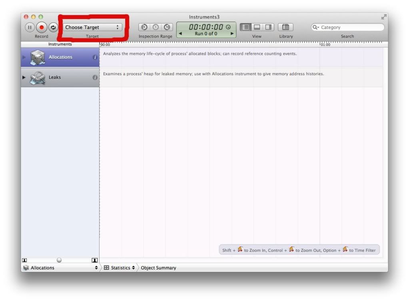Screen dimensions: 409x301
Task: Click the red close window button
Action: pyautogui.click(x=26, y=17)
